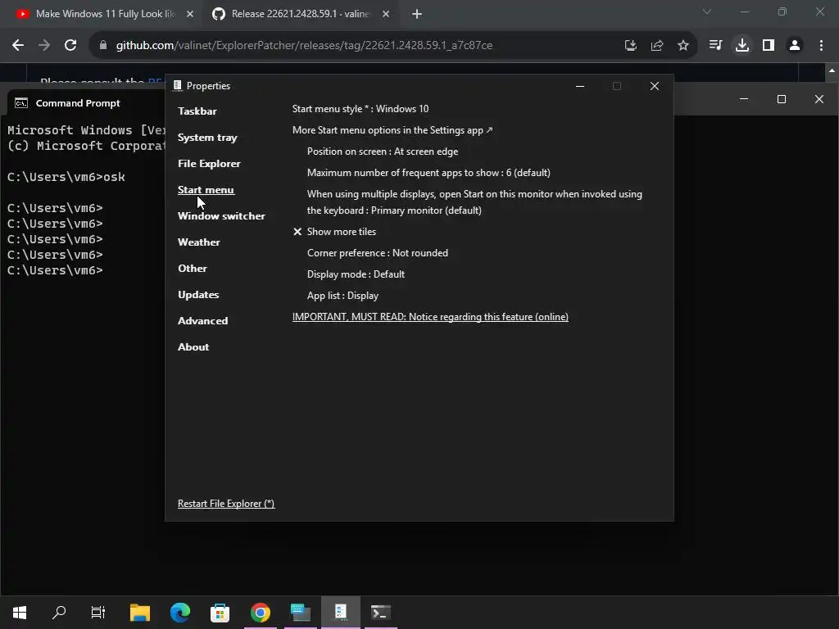The height and width of the screenshot is (629, 839).
Task: Click the install app icon in address bar
Action: coord(631,46)
